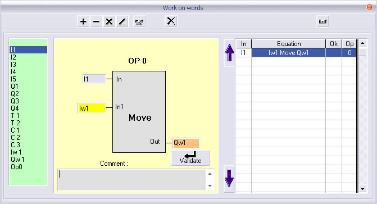
Task: Click the Comment box scroll-up arrow
Action: [x=210, y=174]
